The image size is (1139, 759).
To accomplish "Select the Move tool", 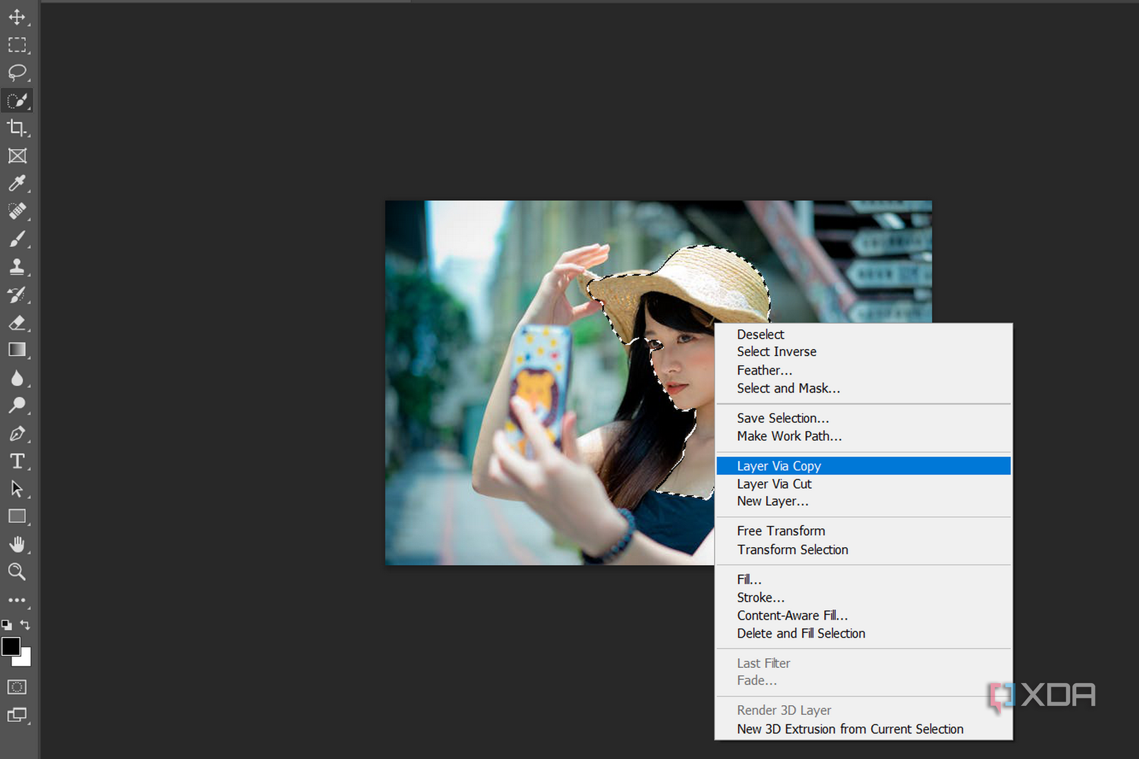I will [x=17, y=17].
